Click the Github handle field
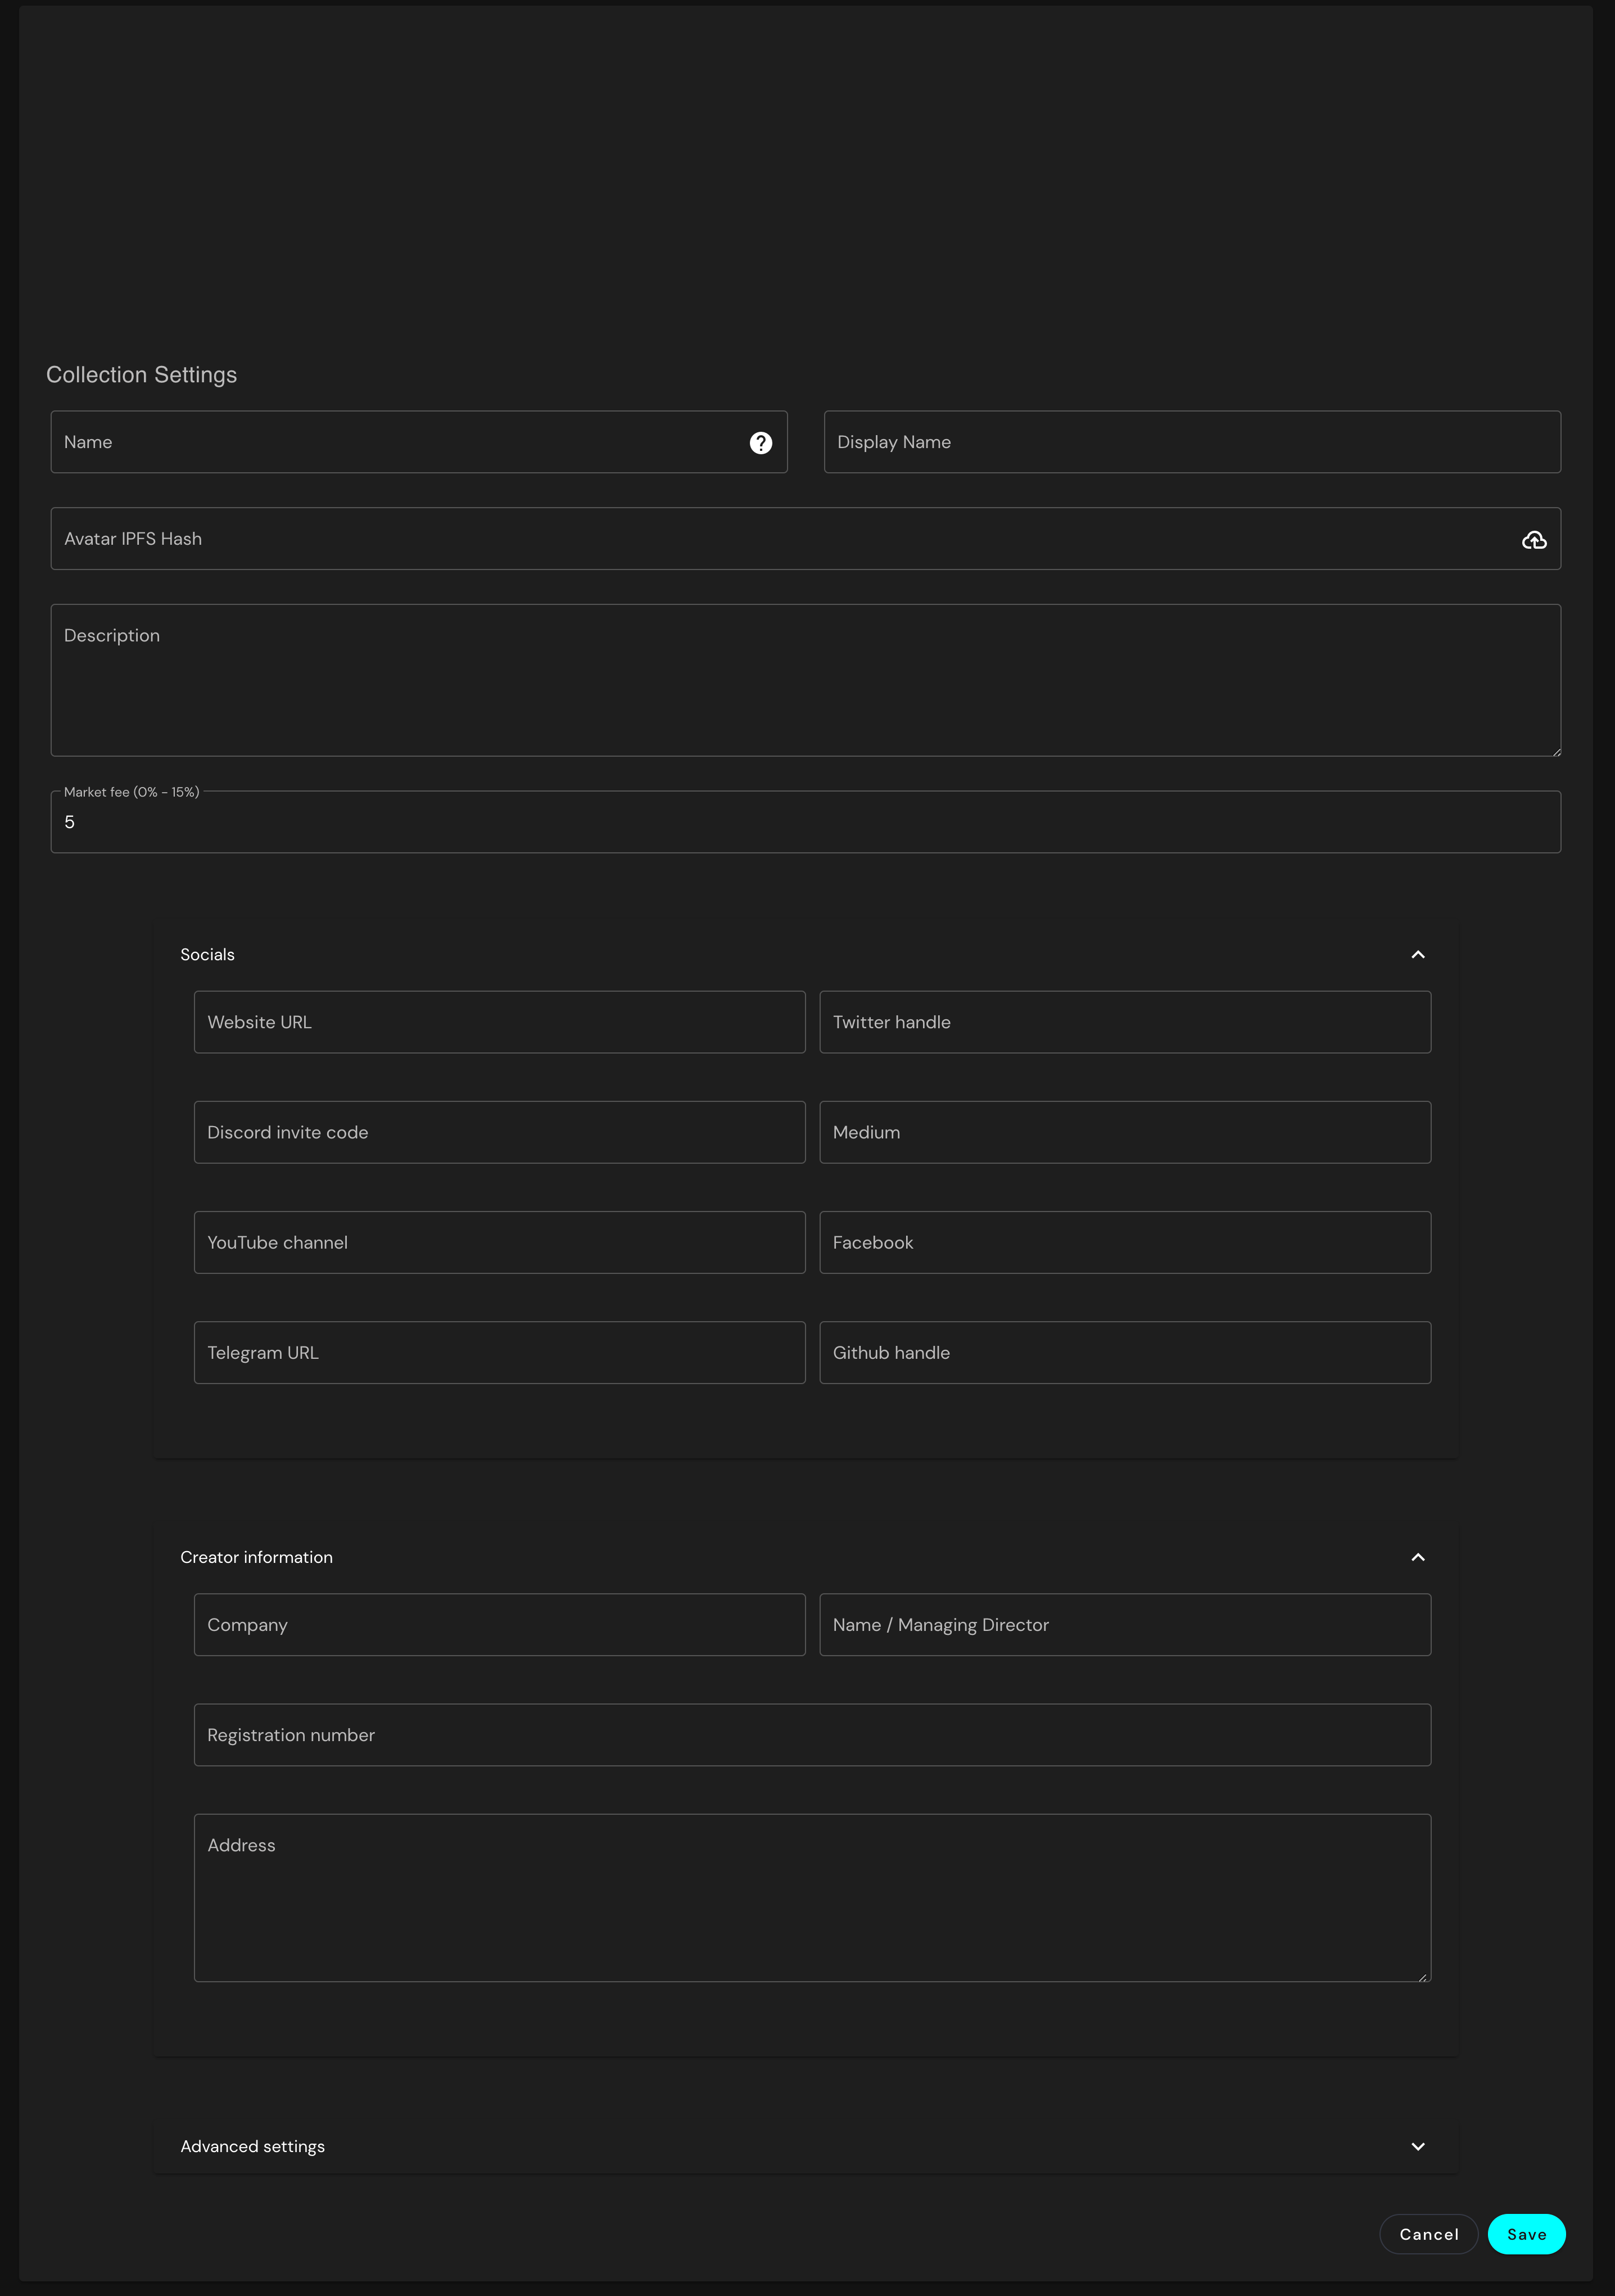The height and width of the screenshot is (2296, 1615). [x=1125, y=1352]
